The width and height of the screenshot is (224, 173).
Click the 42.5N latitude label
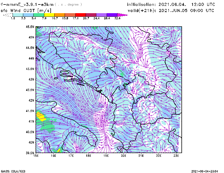(x=30, y=90)
